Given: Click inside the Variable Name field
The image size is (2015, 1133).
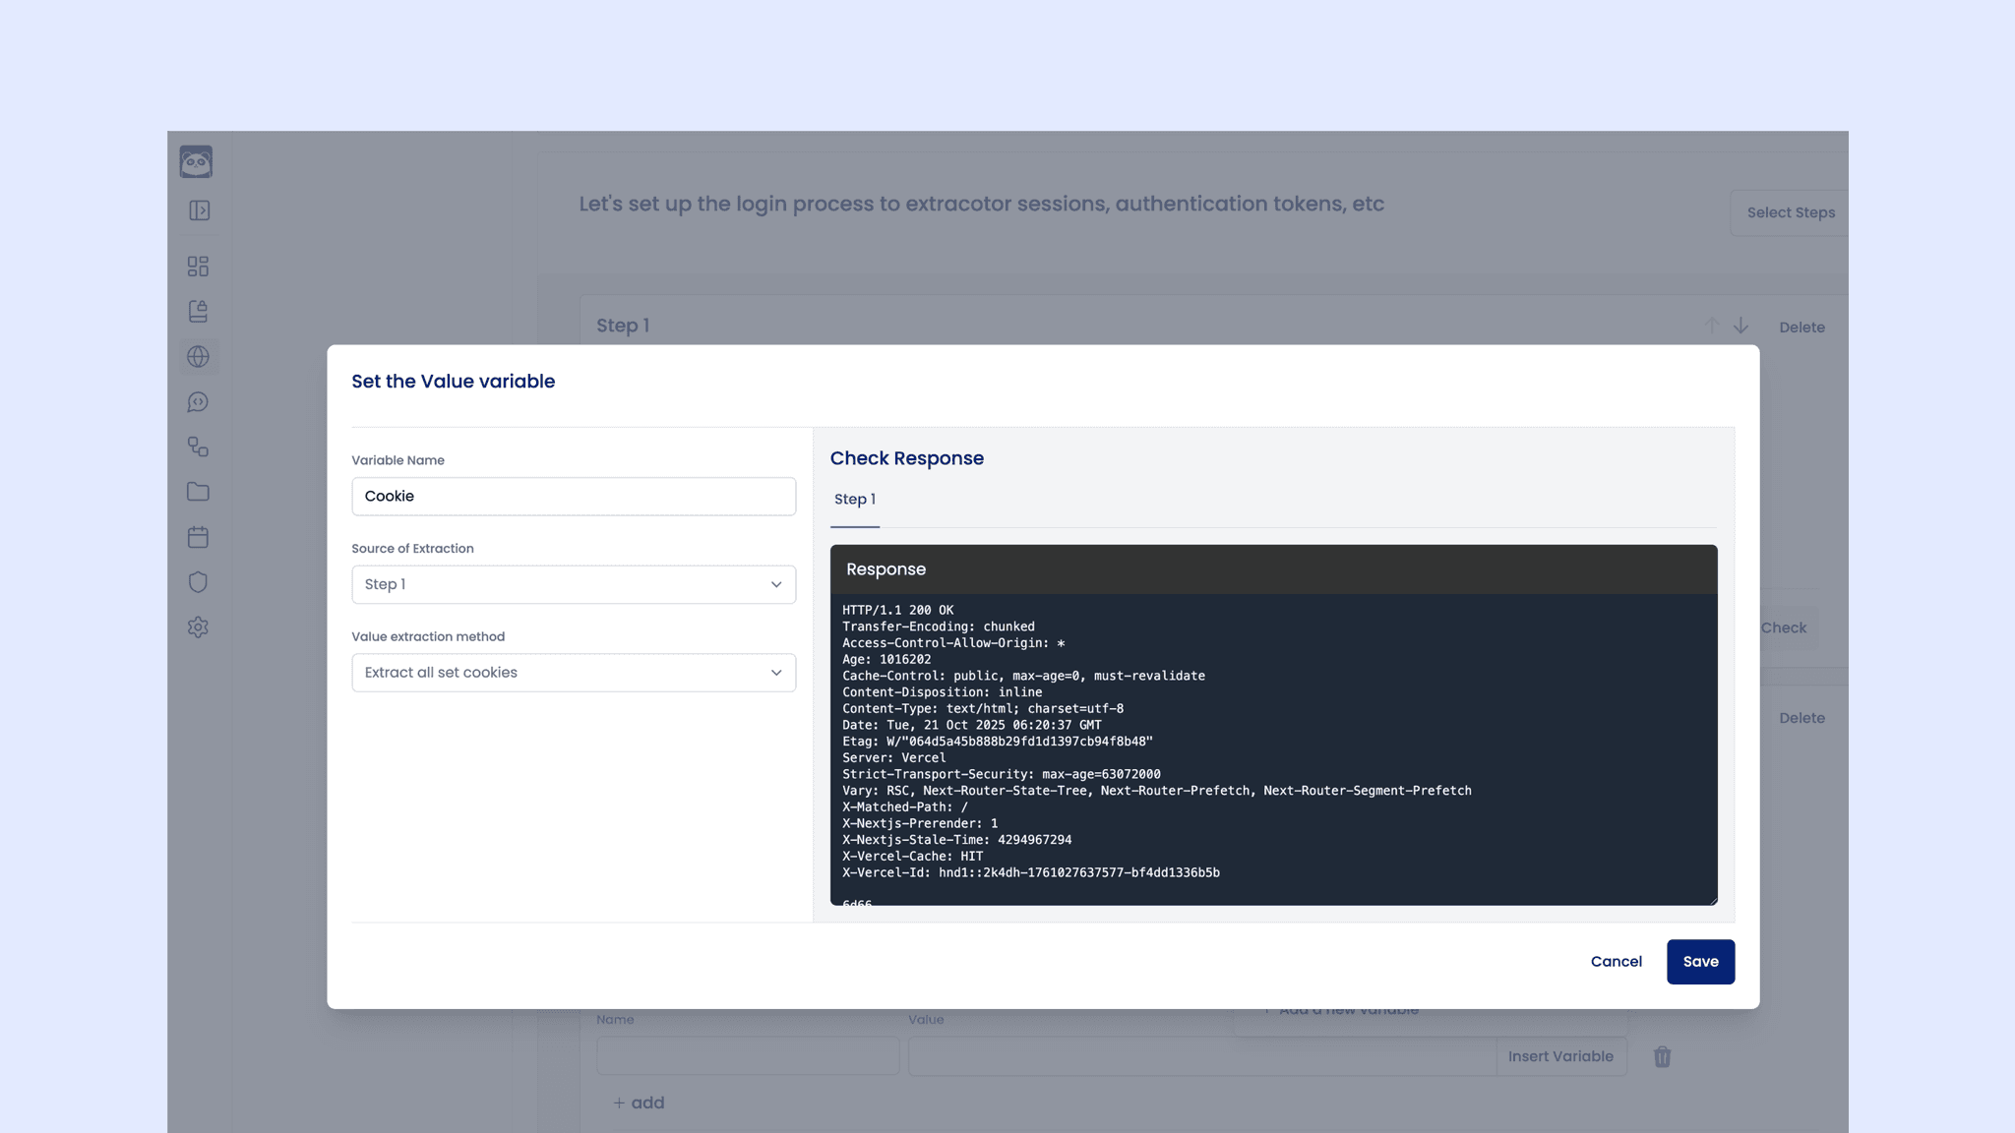Looking at the screenshot, I should (574, 497).
